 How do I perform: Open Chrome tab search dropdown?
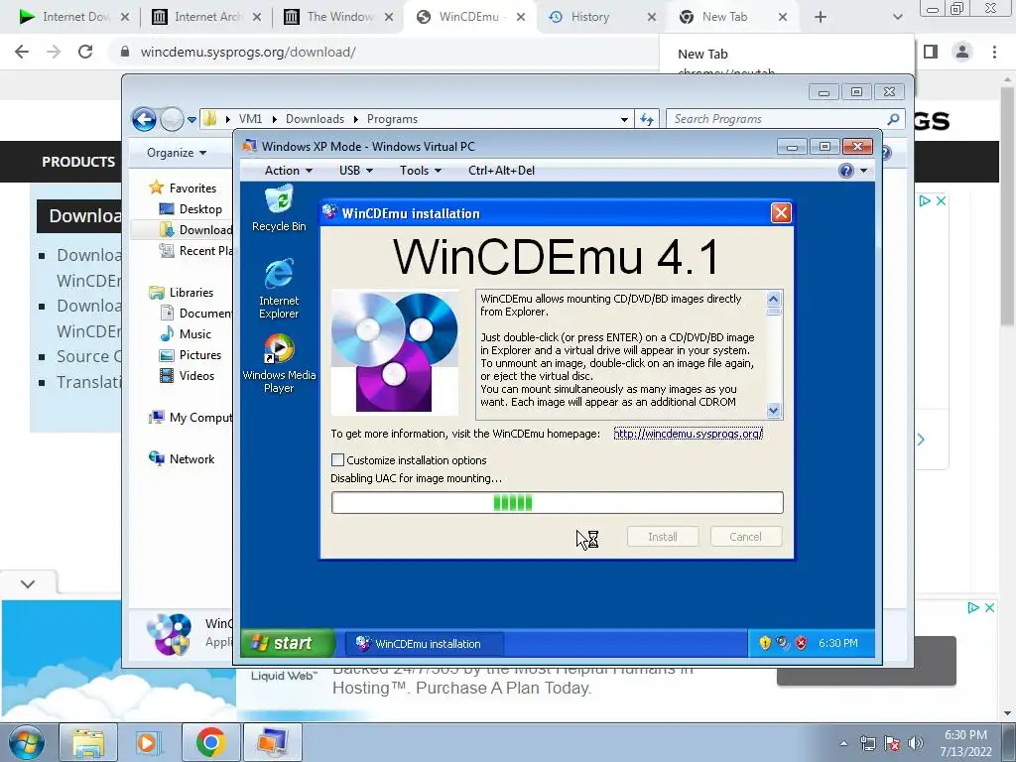point(897,17)
